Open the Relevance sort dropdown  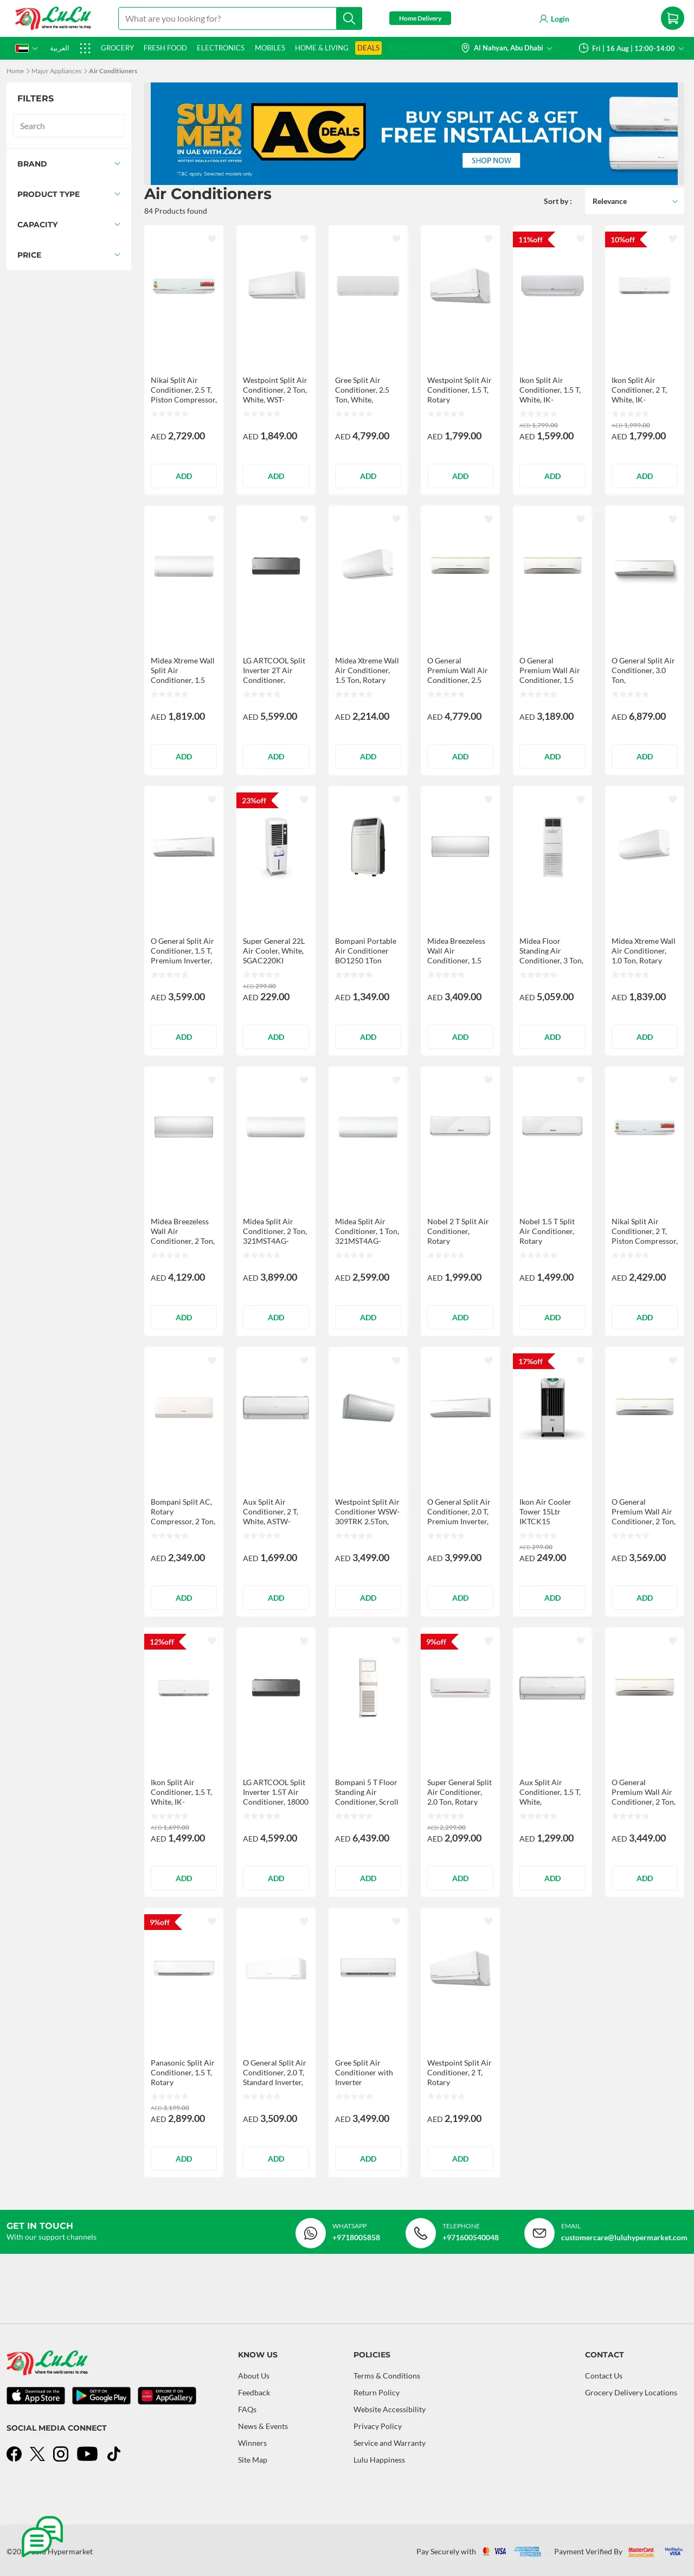click(634, 201)
